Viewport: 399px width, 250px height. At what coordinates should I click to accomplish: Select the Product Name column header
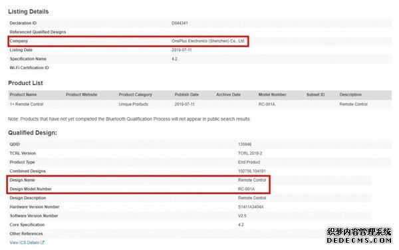23,94
